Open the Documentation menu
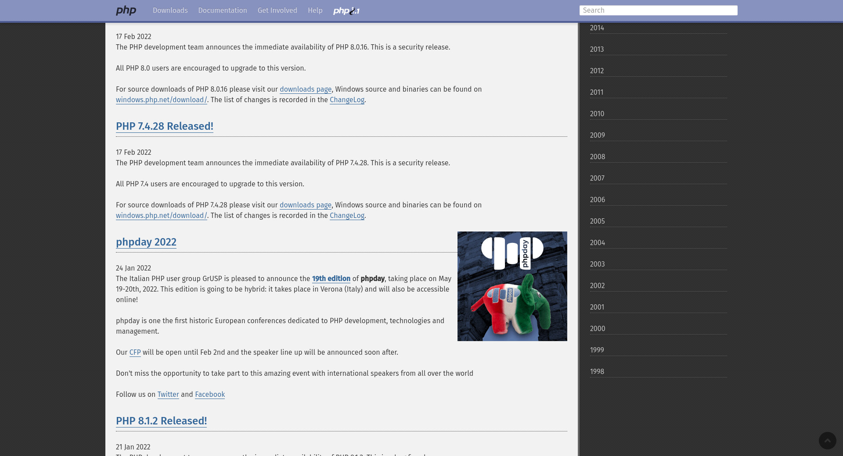The height and width of the screenshot is (456, 843). tap(222, 11)
